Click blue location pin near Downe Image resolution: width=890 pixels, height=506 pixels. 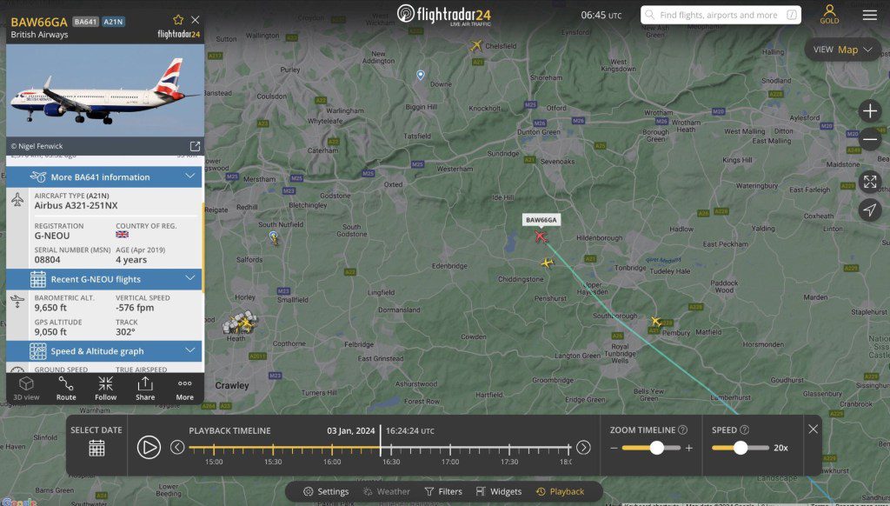[421, 75]
